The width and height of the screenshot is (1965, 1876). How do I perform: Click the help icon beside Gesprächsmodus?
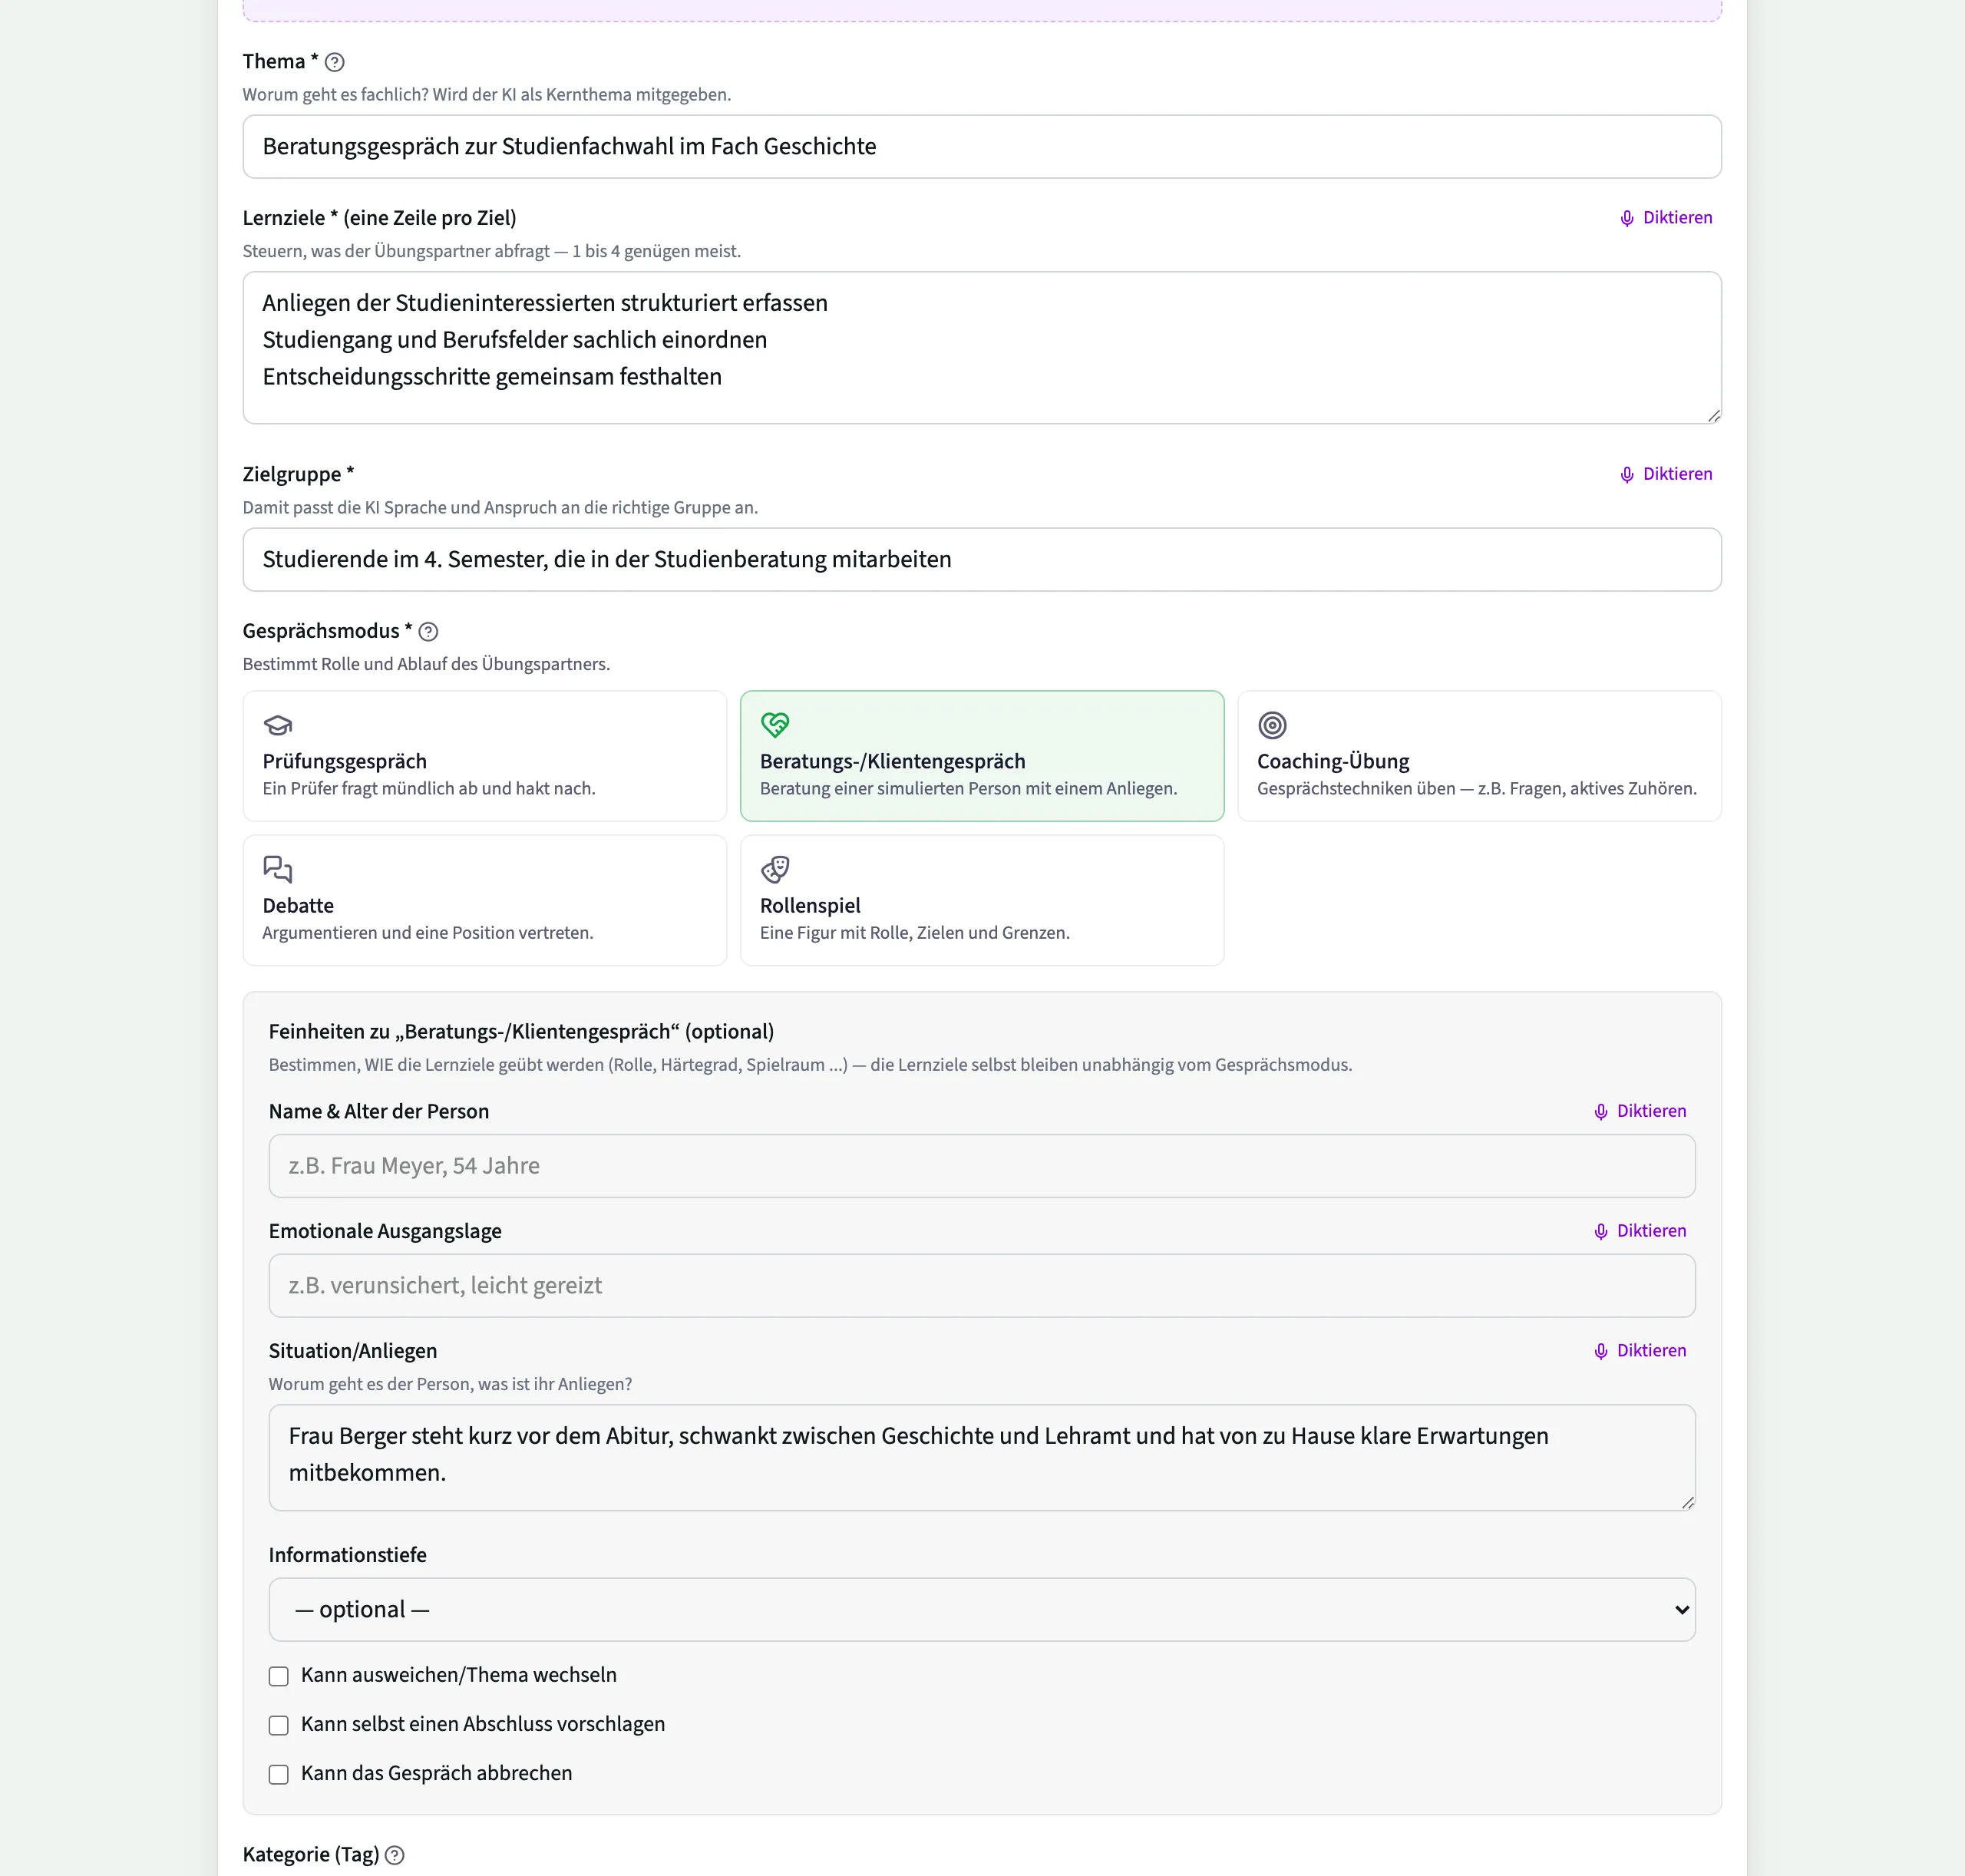click(x=428, y=631)
